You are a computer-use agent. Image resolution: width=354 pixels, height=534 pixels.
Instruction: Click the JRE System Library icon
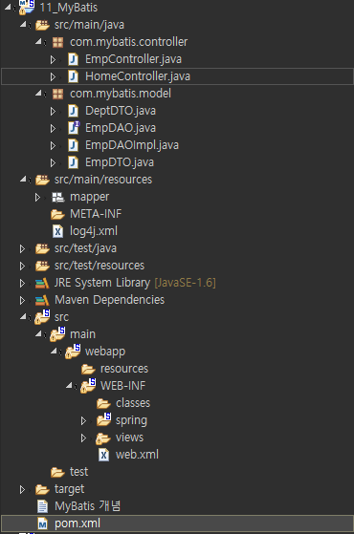click(x=42, y=283)
